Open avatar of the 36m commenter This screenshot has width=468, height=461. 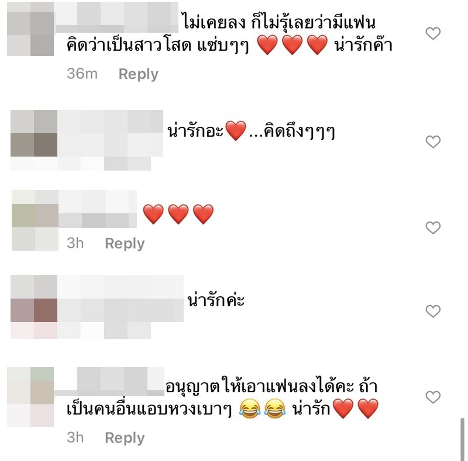pos(30,29)
